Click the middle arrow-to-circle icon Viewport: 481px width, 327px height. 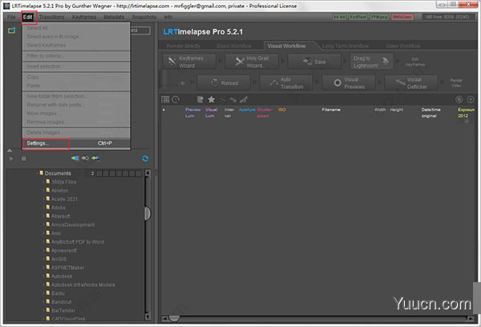(85, 158)
